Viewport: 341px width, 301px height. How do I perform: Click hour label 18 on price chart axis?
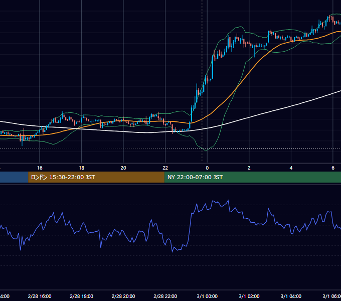pyautogui.click(x=82, y=168)
